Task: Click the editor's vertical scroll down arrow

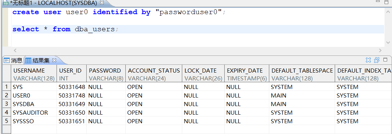Action: click(388, 42)
